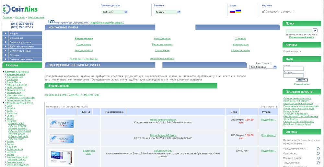Screen dimensions: 324x167
Task: Select 'Традиционные' poll radio button
Action: pos(318,163)
